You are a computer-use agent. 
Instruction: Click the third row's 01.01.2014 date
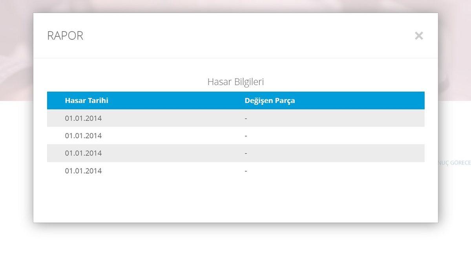pyautogui.click(x=83, y=153)
